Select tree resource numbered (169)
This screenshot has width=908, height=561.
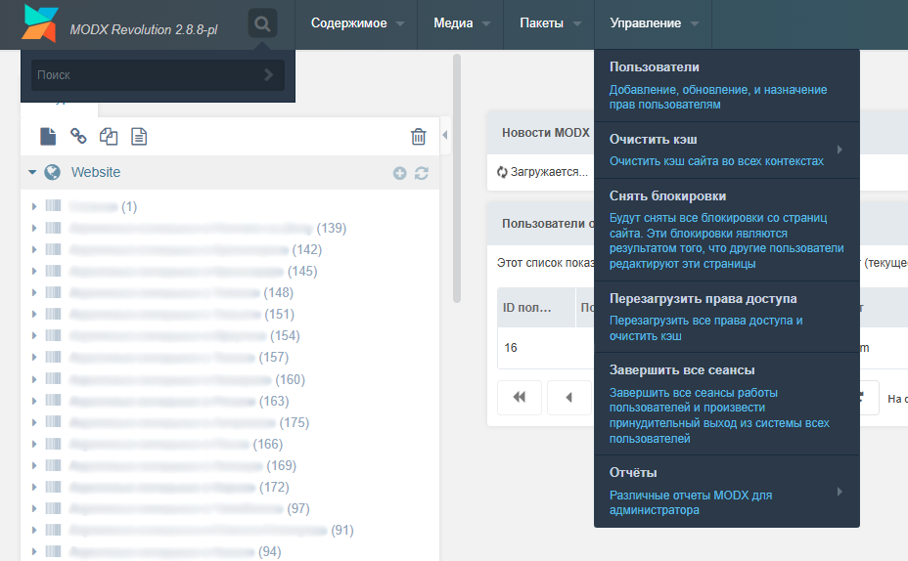[x=182, y=465]
